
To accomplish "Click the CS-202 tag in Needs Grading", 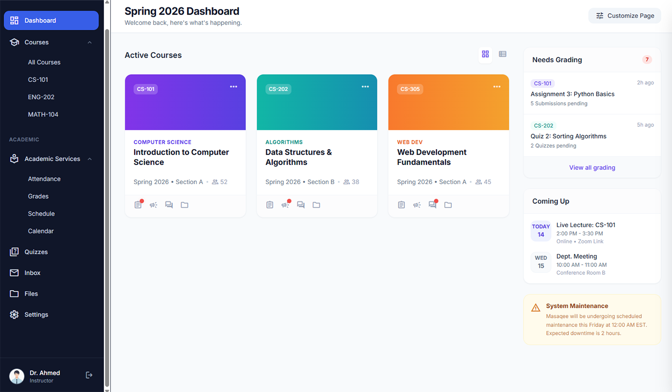I will pyautogui.click(x=543, y=125).
